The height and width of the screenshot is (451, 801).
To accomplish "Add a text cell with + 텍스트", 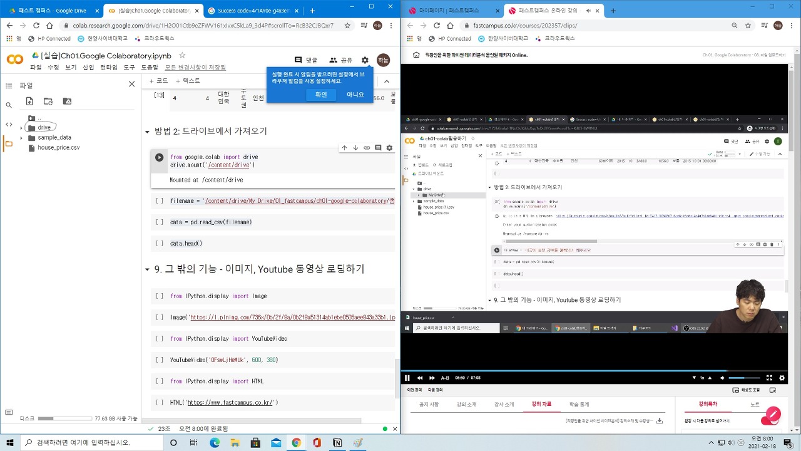I will pyautogui.click(x=188, y=81).
